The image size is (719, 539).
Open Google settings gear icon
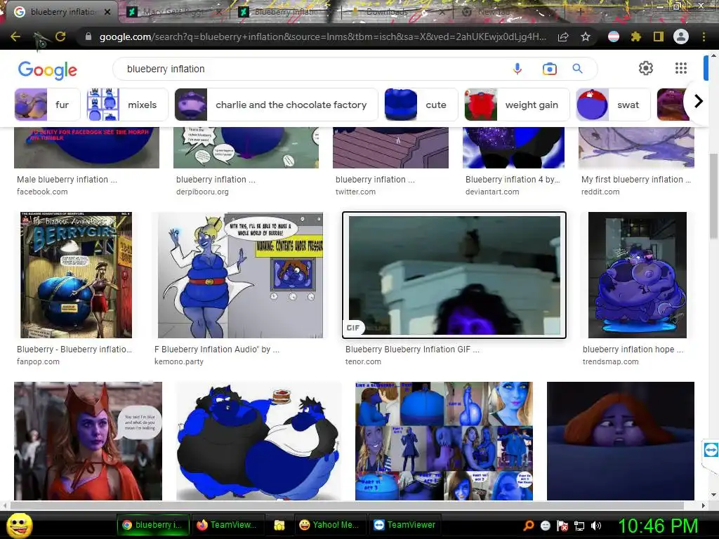click(x=646, y=68)
